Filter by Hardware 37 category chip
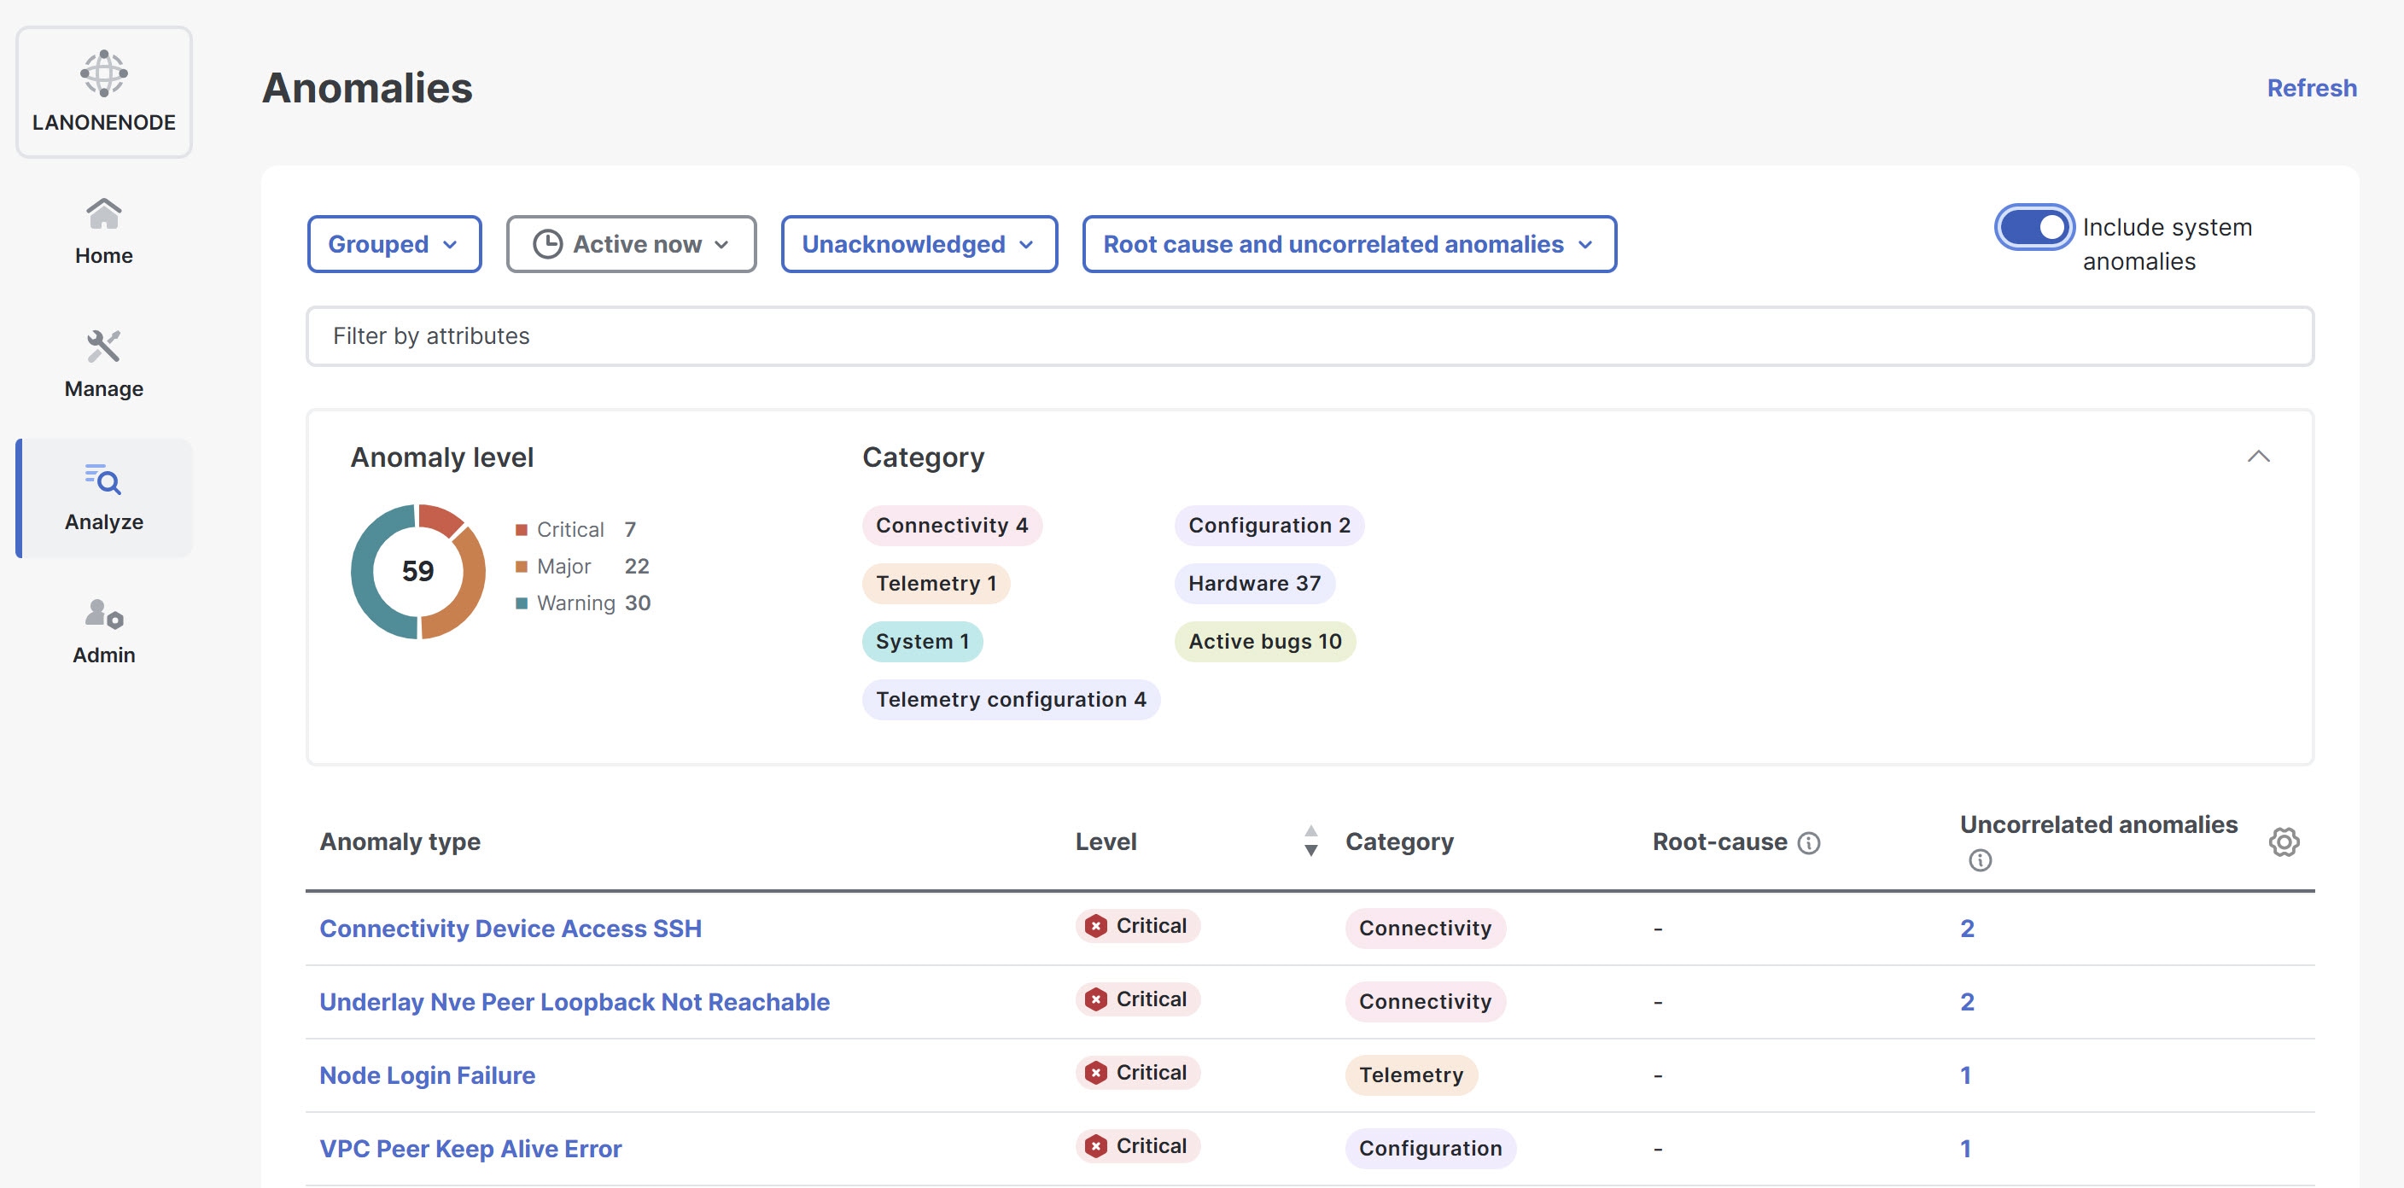2404x1188 pixels. click(x=1253, y=583)
